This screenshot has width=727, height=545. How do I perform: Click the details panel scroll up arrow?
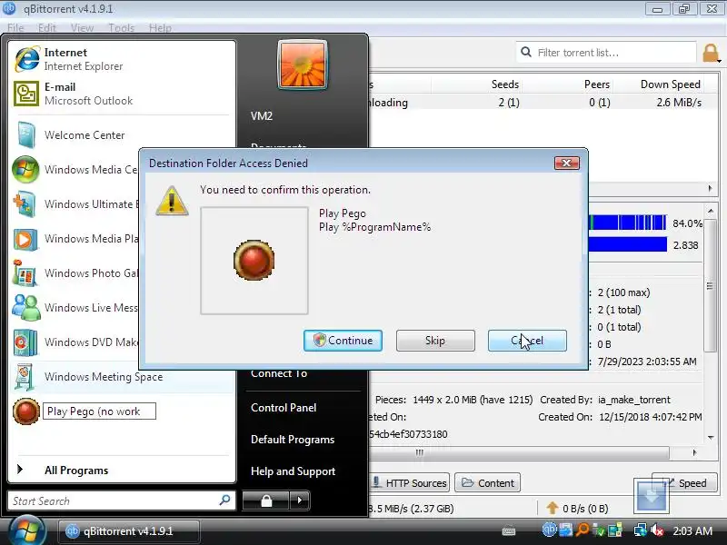(x=711, y=211)
